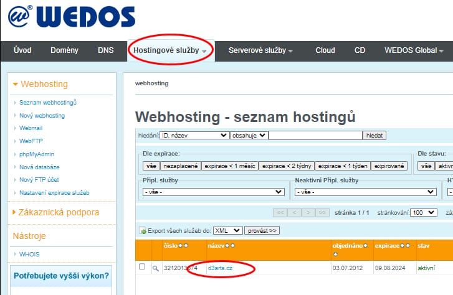Open CD menu item
This screenshot has width=453, height=295.
click(x=360, y=50)
